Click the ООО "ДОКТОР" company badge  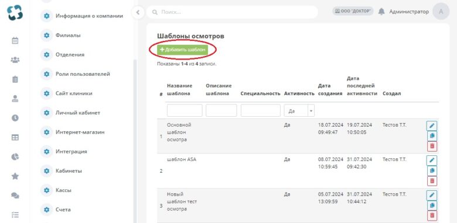coord(353,11)
